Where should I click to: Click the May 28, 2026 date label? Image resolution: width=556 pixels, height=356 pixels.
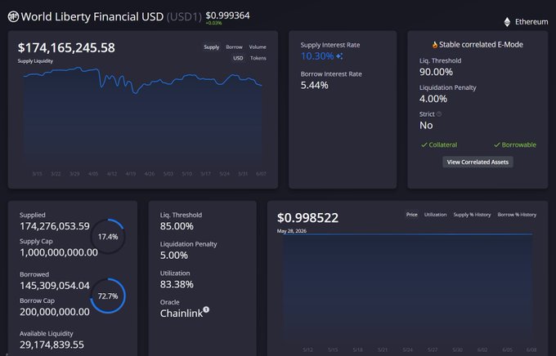(291, 231)
